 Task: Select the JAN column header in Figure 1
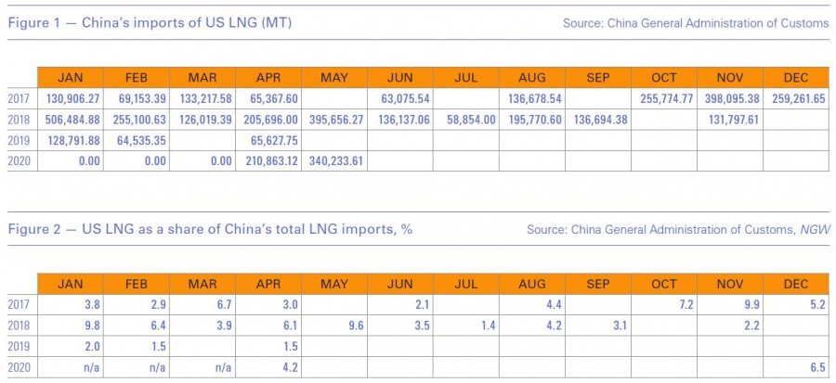pyautogui.click(x=72, y=78)
